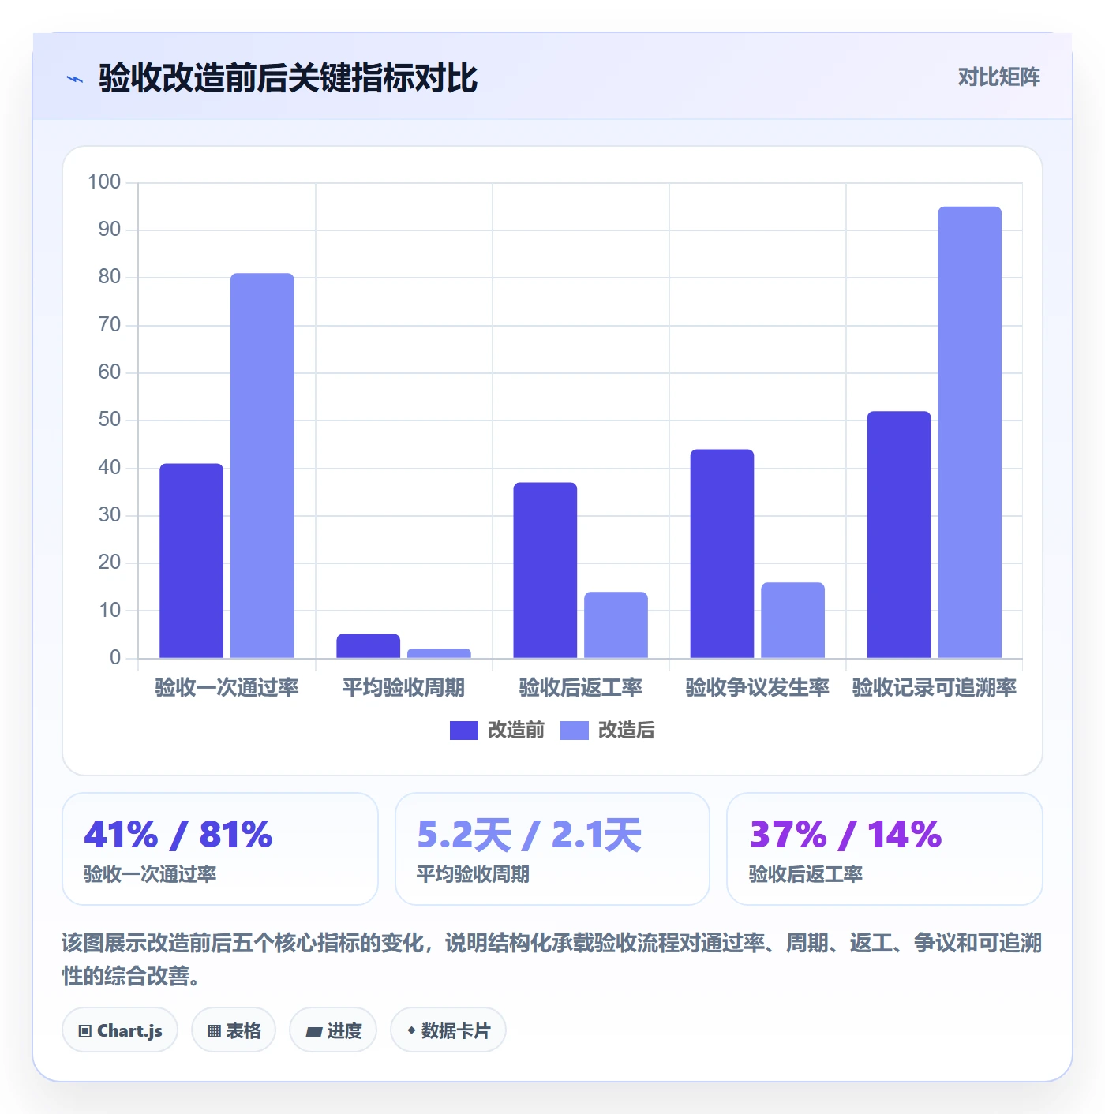Toggle the 改造前 legend color swatch
The height and width of the screenshot is (1114, 1105).
464,731
